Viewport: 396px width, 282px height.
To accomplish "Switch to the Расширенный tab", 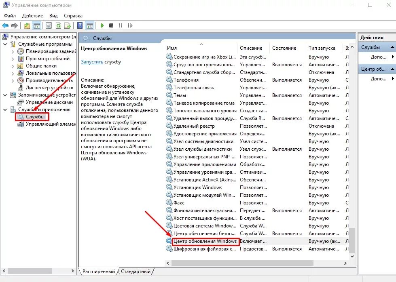I will [x=99, y=271].
